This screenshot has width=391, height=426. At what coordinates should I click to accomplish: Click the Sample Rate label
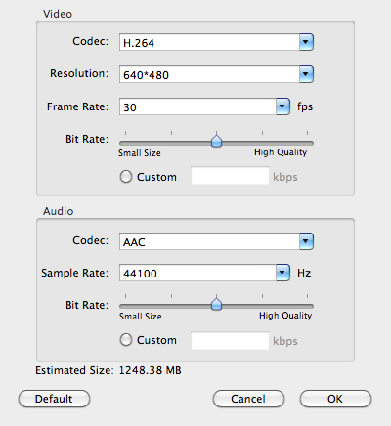[x=74, y=273]
